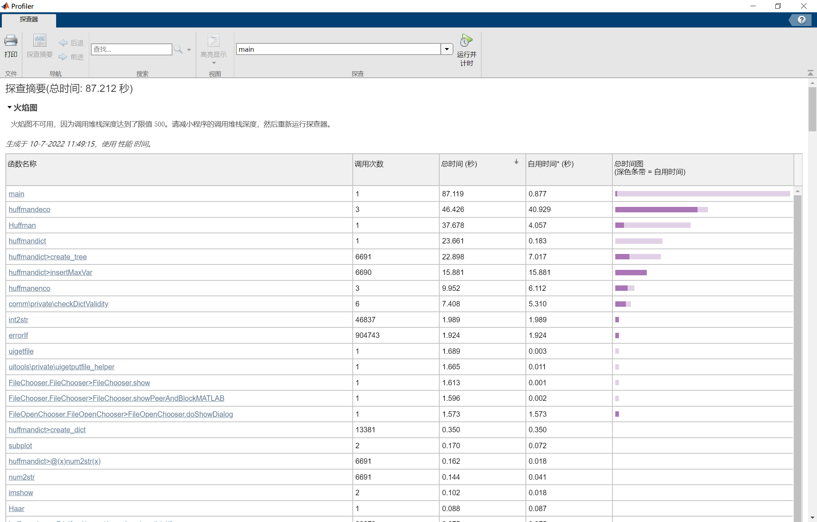Select the Profiler (探查器) tab
817x522 pixels.
[29, 20]
